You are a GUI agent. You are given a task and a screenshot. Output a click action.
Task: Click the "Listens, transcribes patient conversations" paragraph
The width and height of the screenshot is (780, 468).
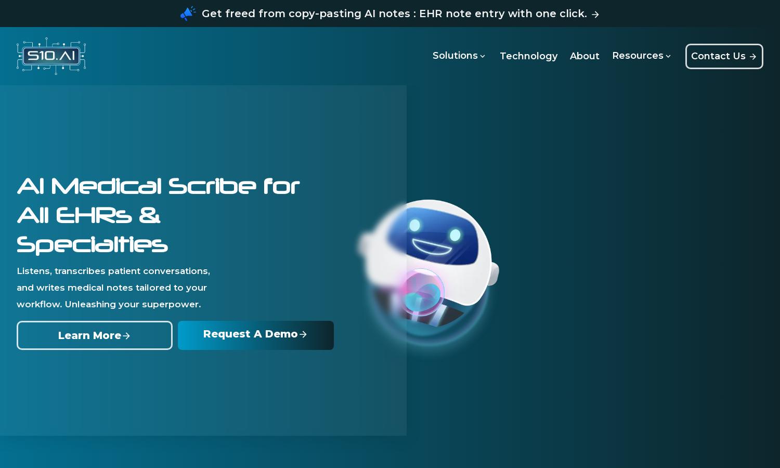[113, 288]
